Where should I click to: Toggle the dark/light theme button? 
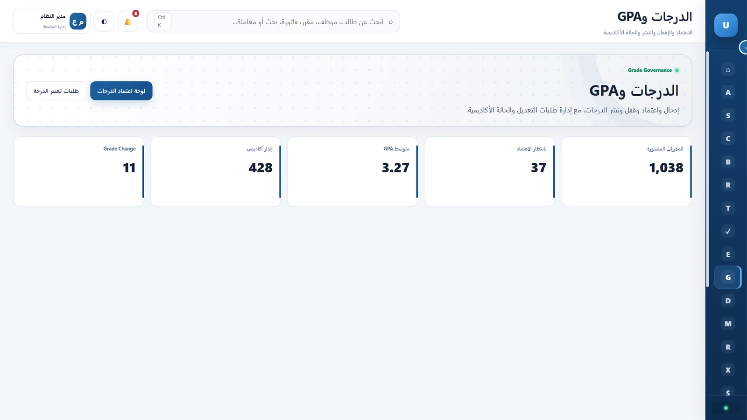coord(104,21)
